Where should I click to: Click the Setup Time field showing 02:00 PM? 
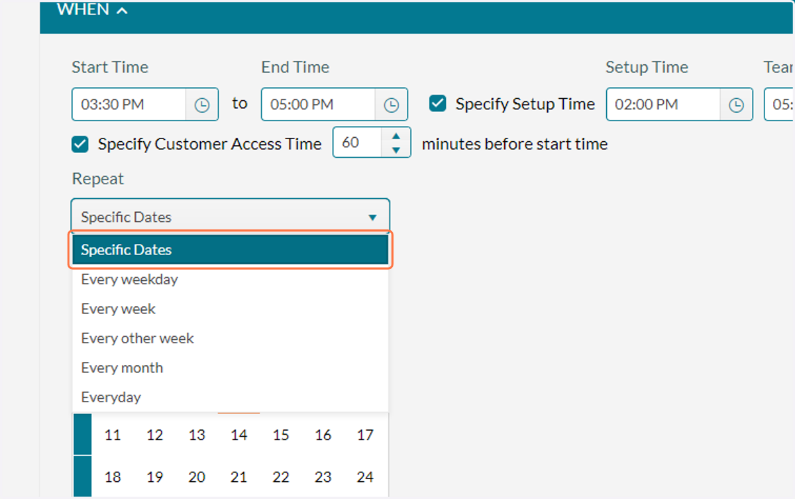click(663, 105)
